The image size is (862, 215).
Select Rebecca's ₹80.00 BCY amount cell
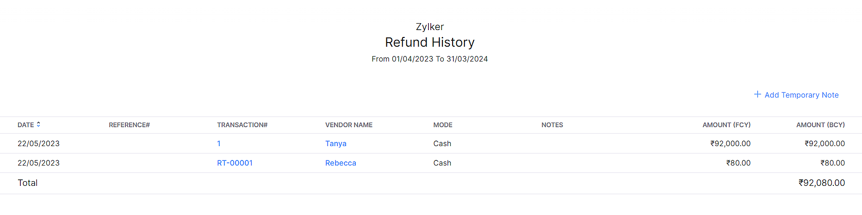(832, 163)
